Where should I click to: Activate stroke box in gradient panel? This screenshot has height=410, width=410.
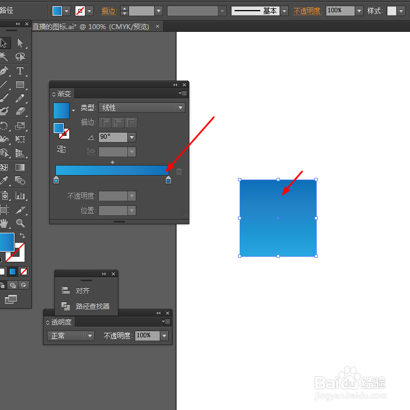65,135
